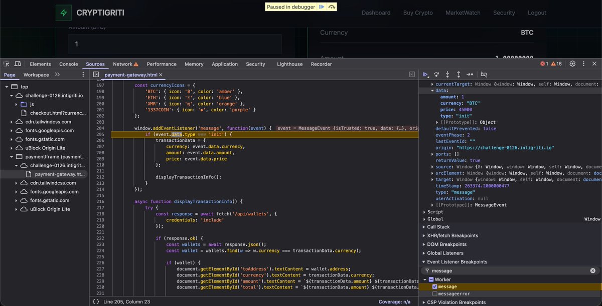Open the Network tab

tap(126, 64)
